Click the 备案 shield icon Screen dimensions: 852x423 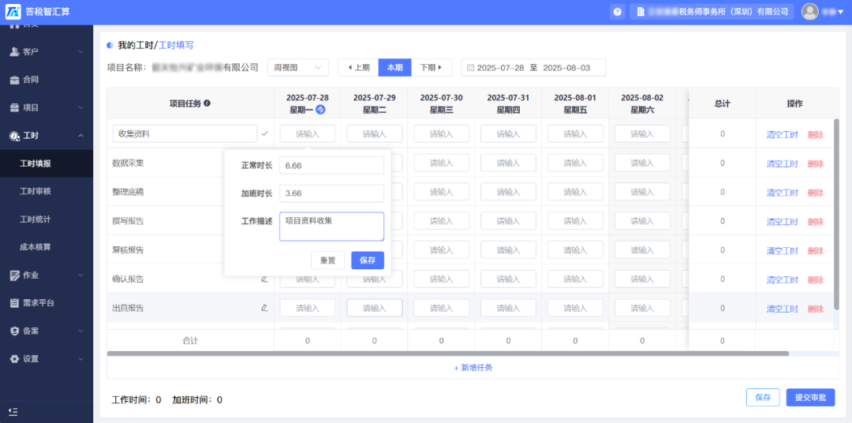click(15, 331)
